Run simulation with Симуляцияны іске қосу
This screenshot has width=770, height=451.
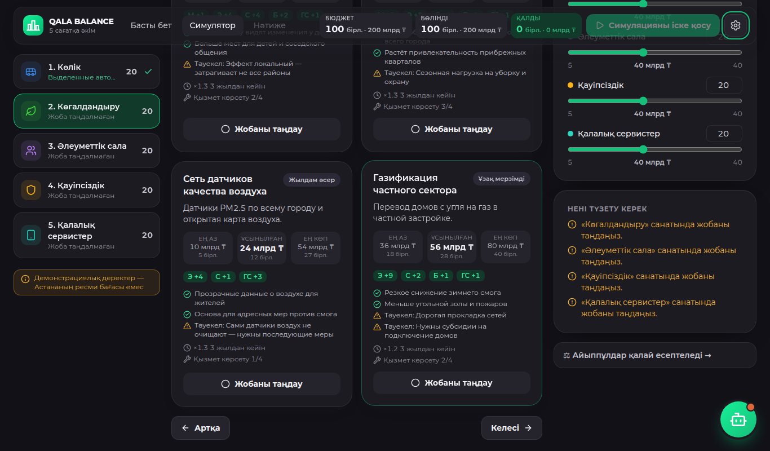pyautogui.click(x=653, y=25)
